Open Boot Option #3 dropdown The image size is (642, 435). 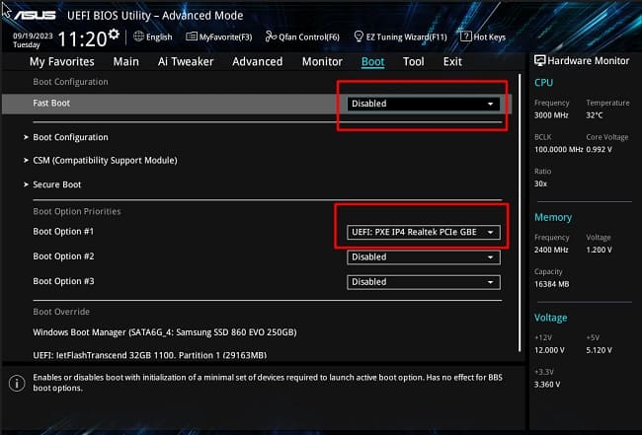tap(424, 282)
